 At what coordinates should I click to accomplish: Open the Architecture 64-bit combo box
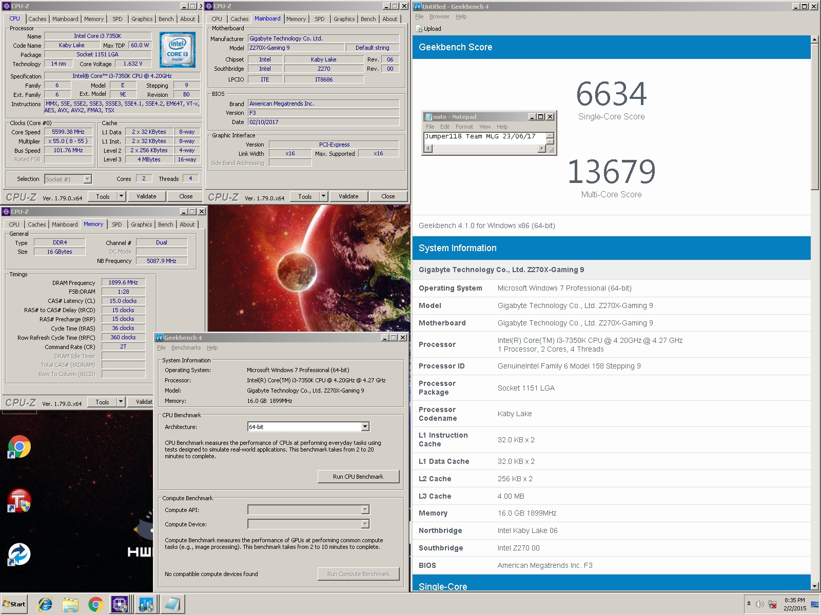(365, 427)
